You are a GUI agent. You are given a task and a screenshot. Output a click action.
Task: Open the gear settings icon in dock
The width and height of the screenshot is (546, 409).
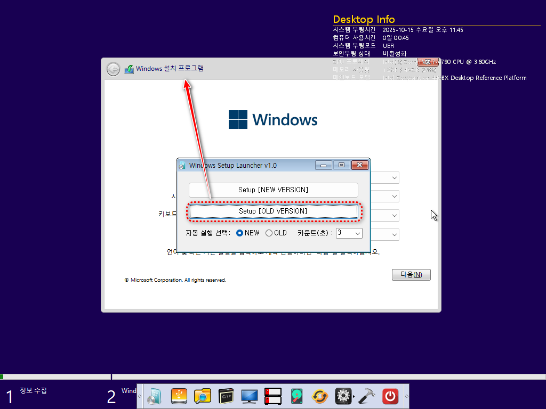click(x=343, y=396)
